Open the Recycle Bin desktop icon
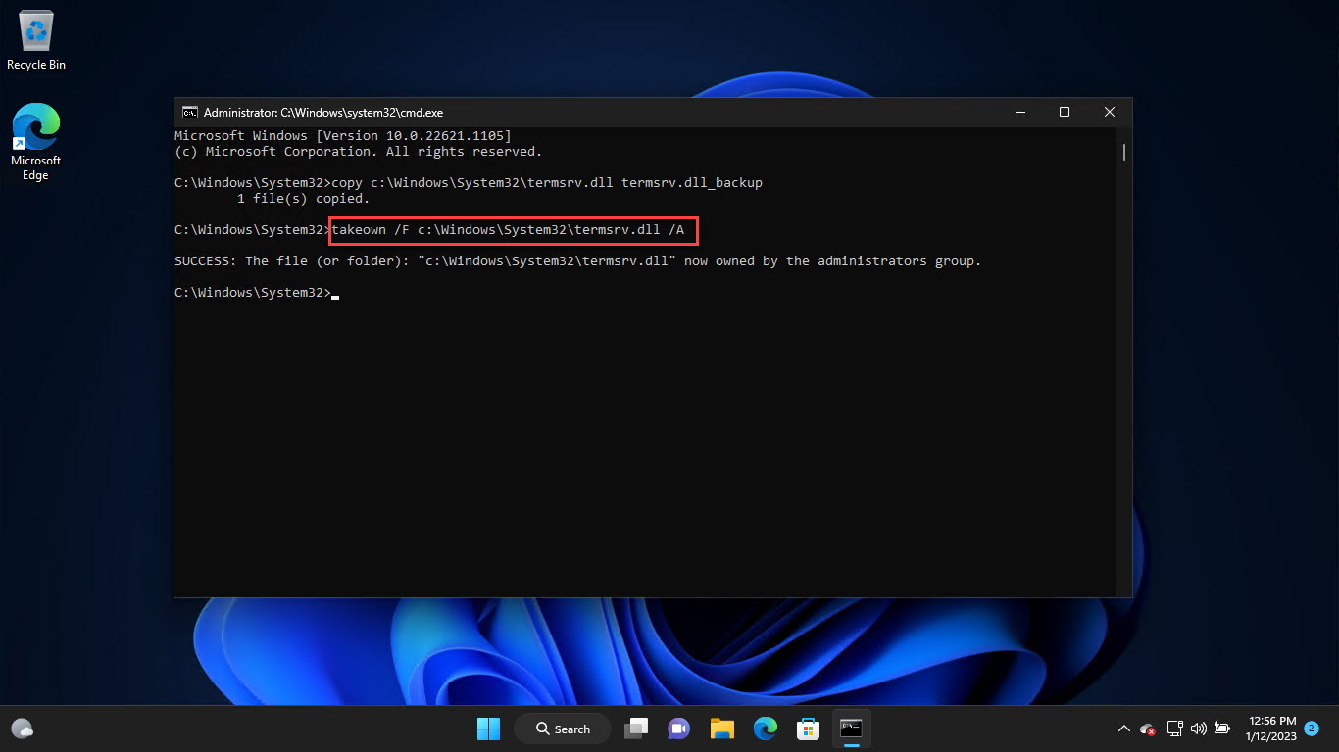This screenshot has height=752, width=1339. click(36, 40)
